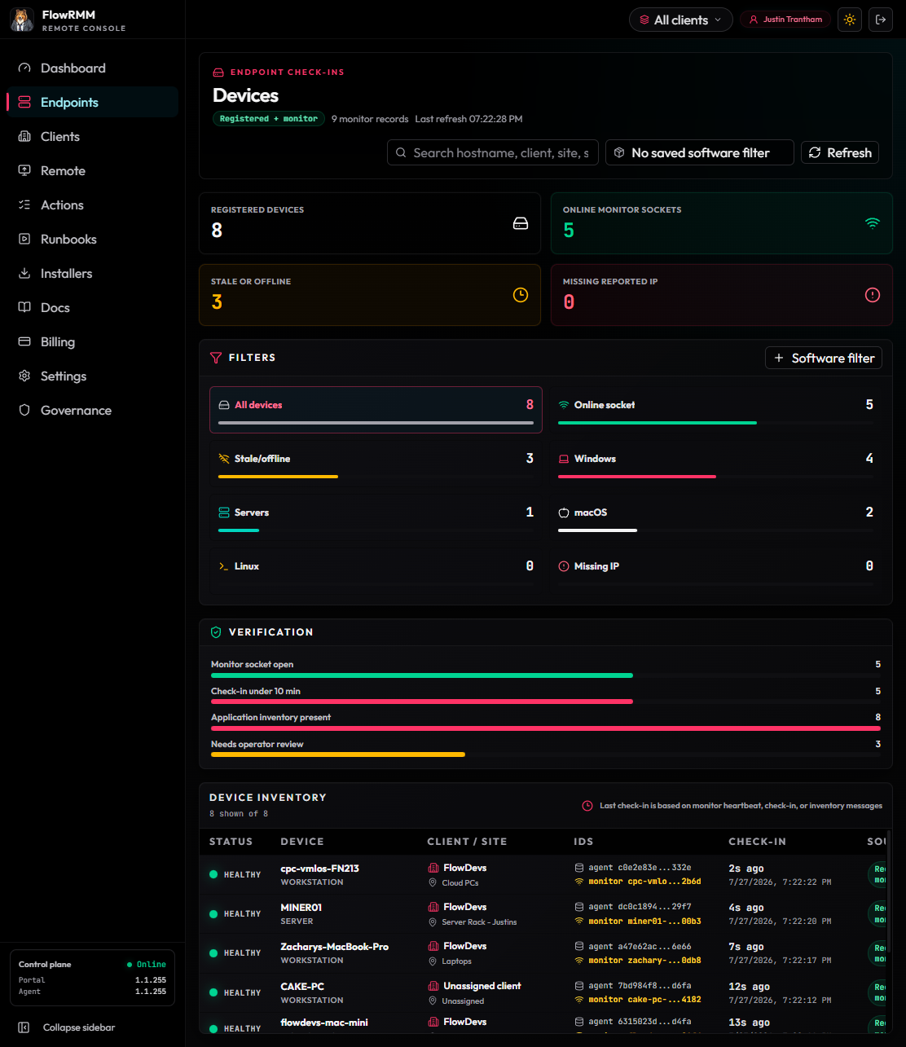Click the 9 monitor records text
The image size is (906, 1047).
tap(370, 119)
